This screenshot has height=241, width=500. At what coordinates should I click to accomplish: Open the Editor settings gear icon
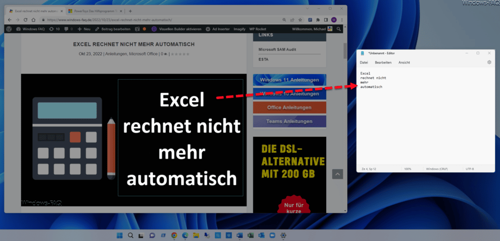coord(489,62)
